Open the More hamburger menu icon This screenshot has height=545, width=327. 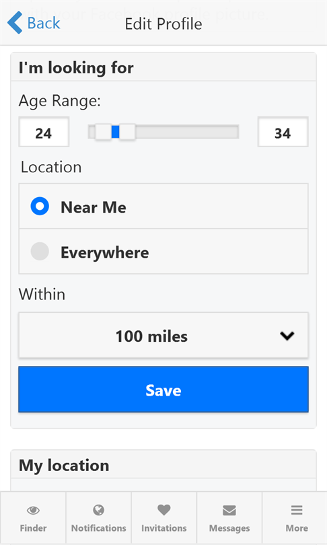pos(297,510)
